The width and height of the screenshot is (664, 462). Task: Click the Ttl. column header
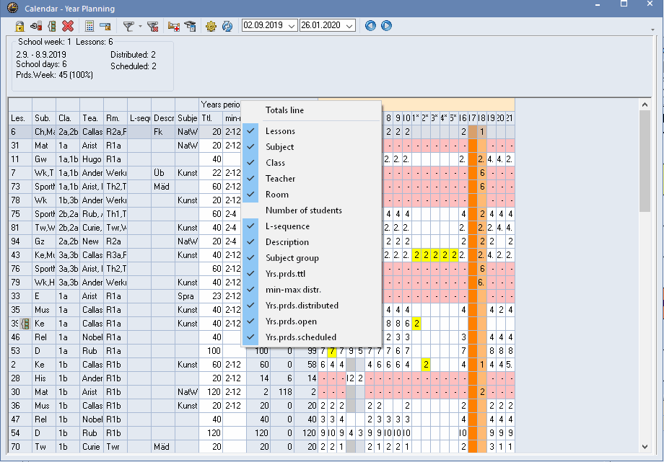point(211,118)
